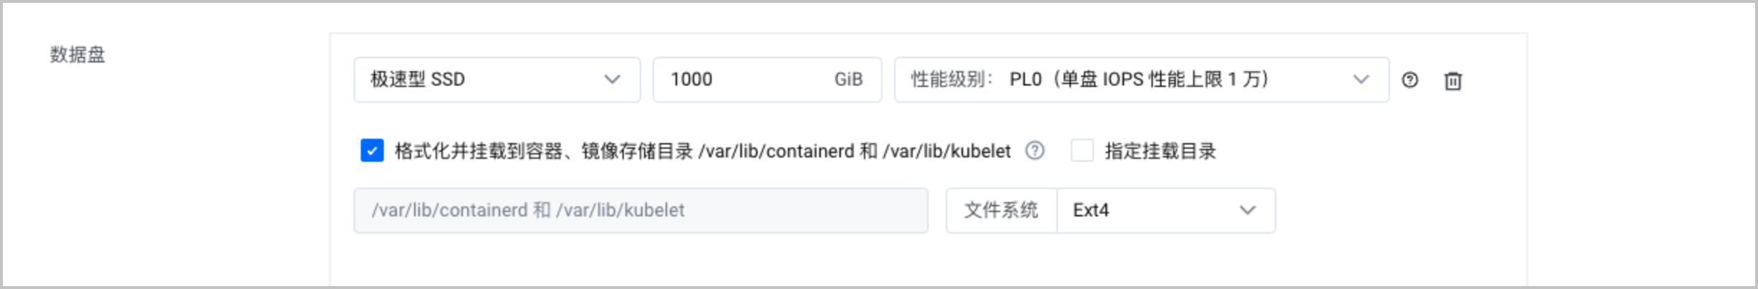Click the PL0 单盘 IOPS value text
This screenshot has width=1758, height=289.
(x=1139, y=79)
